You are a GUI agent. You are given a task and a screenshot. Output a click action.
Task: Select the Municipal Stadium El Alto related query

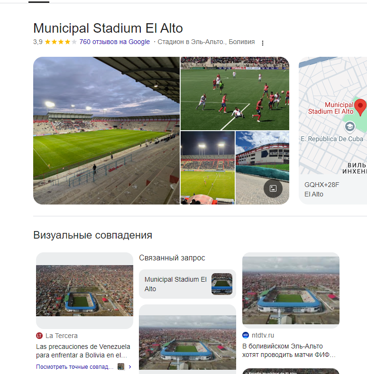click(187, 284)
